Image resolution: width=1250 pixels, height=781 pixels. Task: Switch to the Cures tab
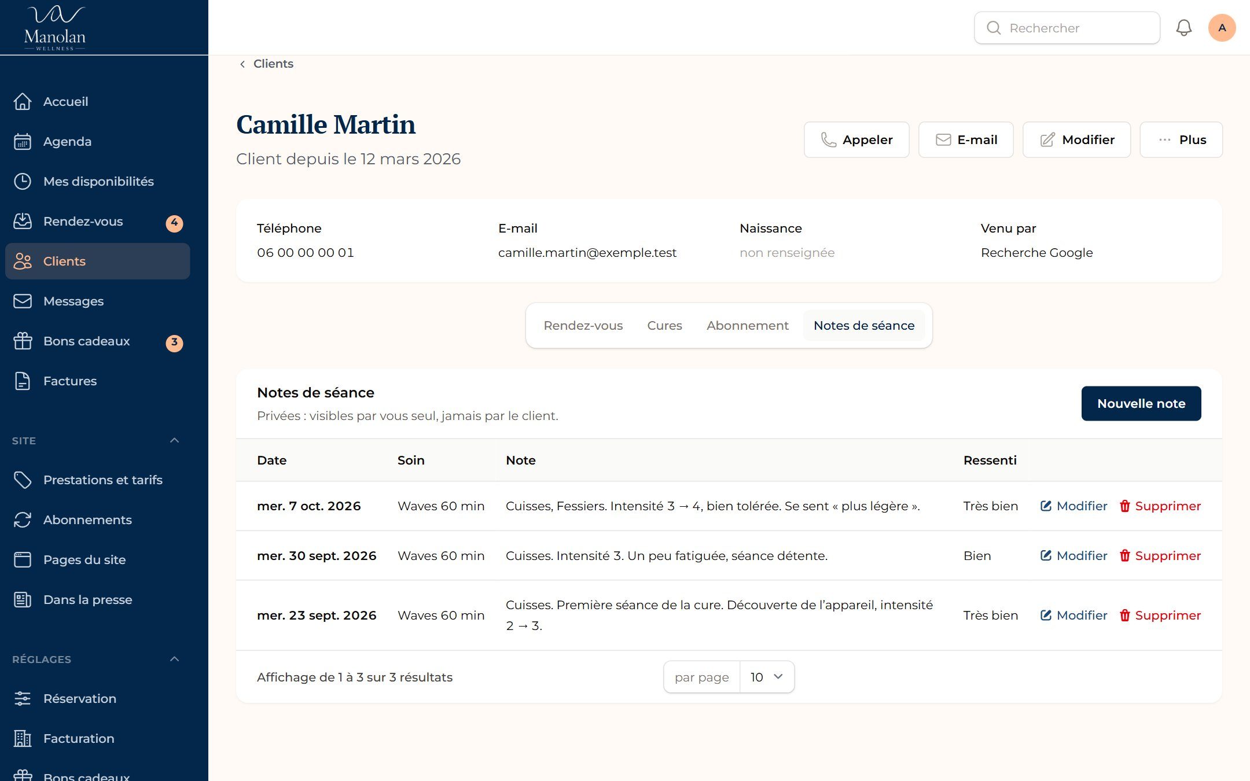[664, 326]
